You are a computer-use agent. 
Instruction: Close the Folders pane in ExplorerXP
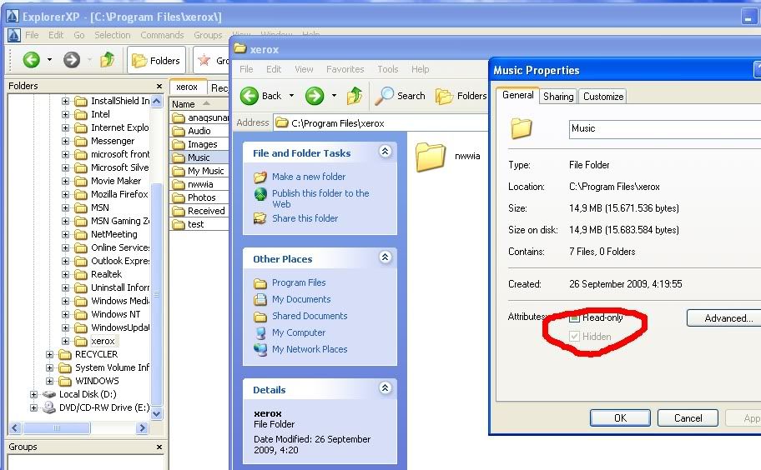tap(159, 86)
